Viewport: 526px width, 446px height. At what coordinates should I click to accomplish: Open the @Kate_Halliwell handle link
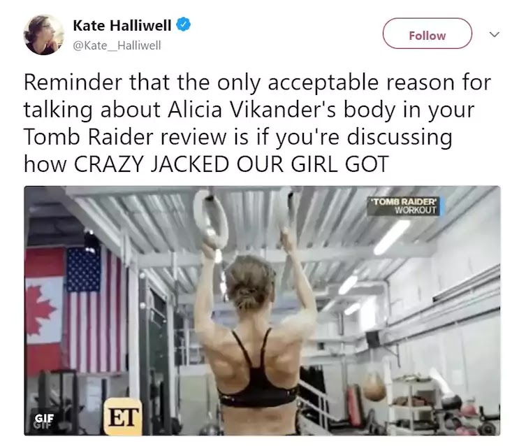click(117, 45)
